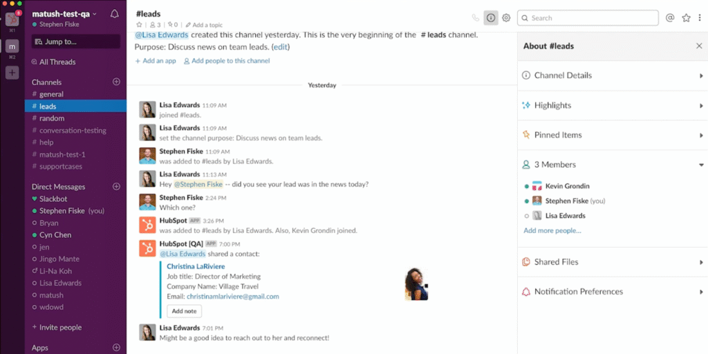The width and height of the screenshot is (708, 354).
Task: Click the Direct Messages section heading
Action: click(x=58, y=187)
